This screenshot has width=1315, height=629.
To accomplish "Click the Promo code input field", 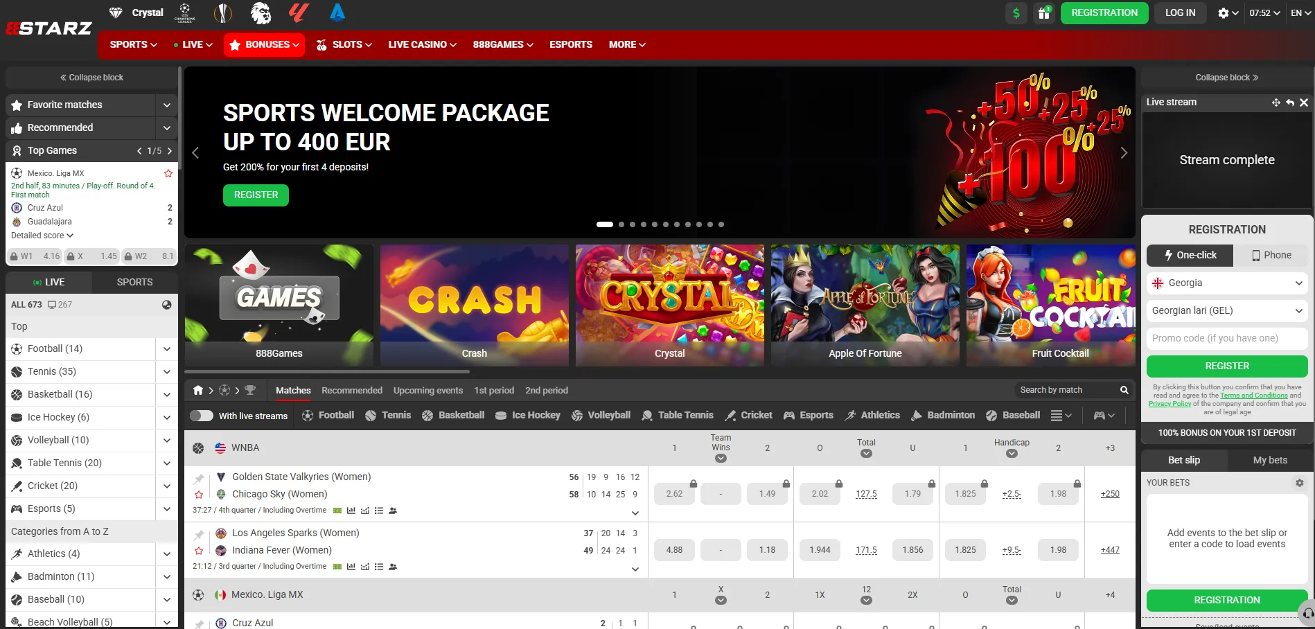I will [x=1227, y=338].
